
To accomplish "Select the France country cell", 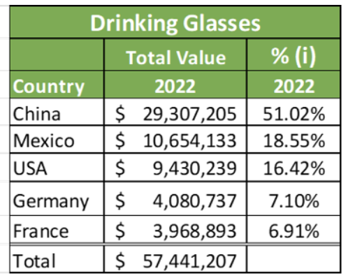I will coord(57,229).
